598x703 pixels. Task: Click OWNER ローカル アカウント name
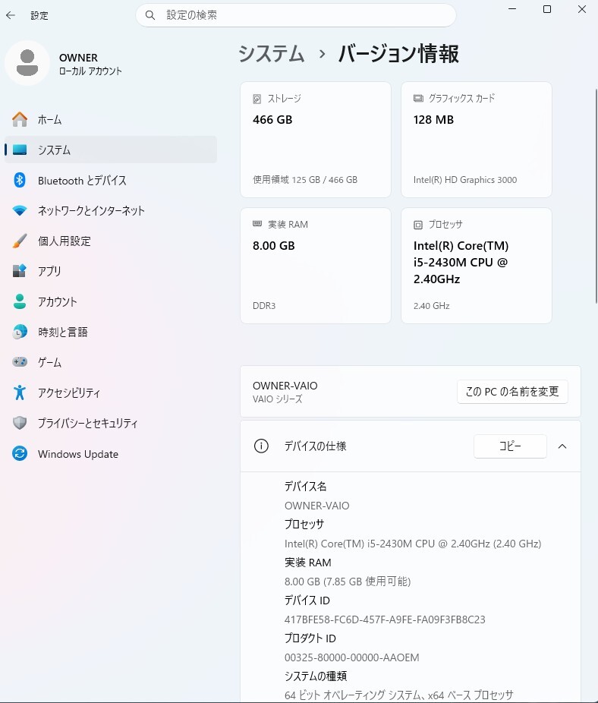click(x=90, y=64)
